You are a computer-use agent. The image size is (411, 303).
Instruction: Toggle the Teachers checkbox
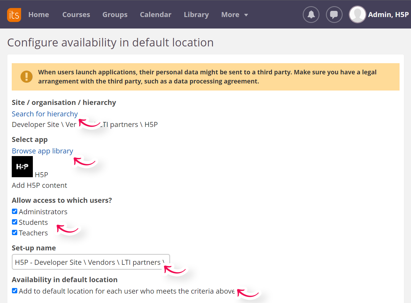14,232
